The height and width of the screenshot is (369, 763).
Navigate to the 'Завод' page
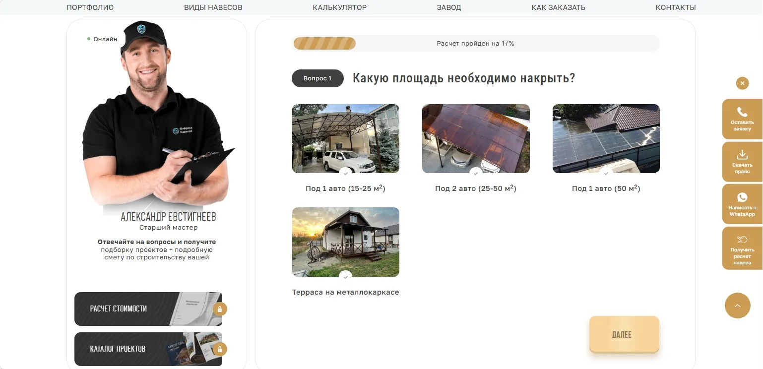(x=449, y=7)
